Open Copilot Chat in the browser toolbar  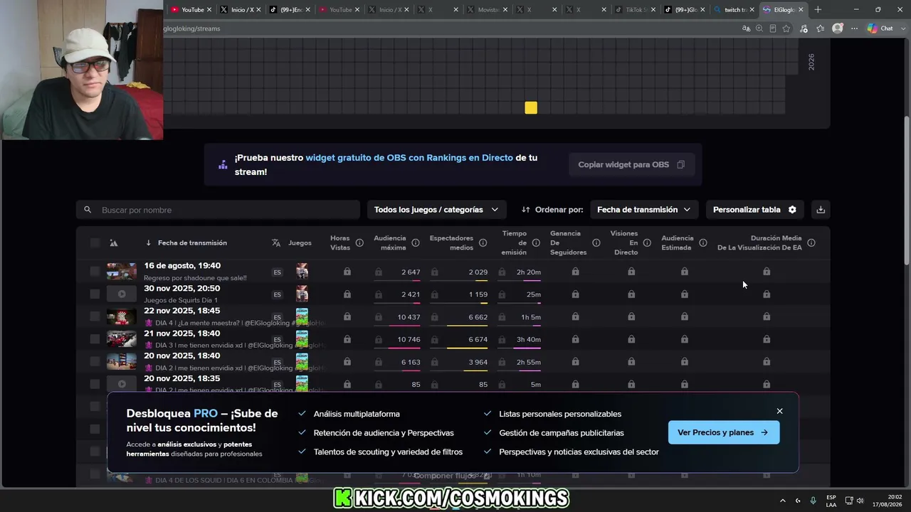click(x=880, y=28)
